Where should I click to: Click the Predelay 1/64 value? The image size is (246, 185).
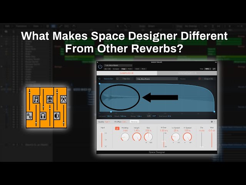tap(125, 131)
